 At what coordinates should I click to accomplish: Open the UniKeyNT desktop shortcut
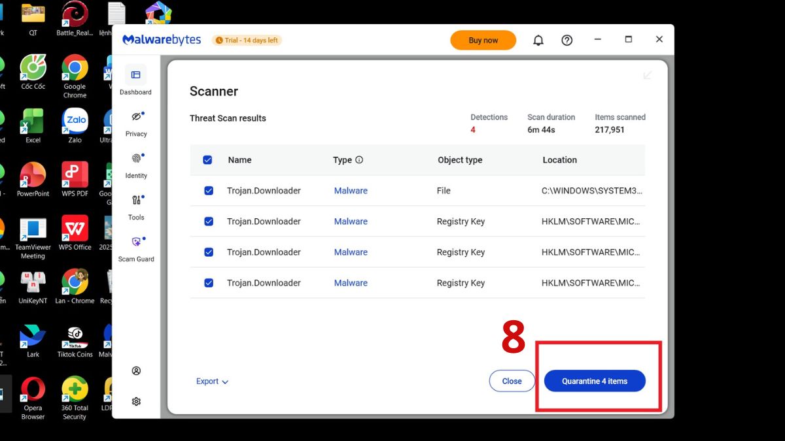pyautogui.click(x=33, y=287)
